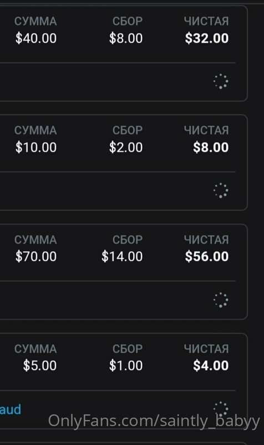This screenshot has height=445, width=264.
Task: Click the ЧИСТАЯ label above $56.00
Action: (206, 240)
